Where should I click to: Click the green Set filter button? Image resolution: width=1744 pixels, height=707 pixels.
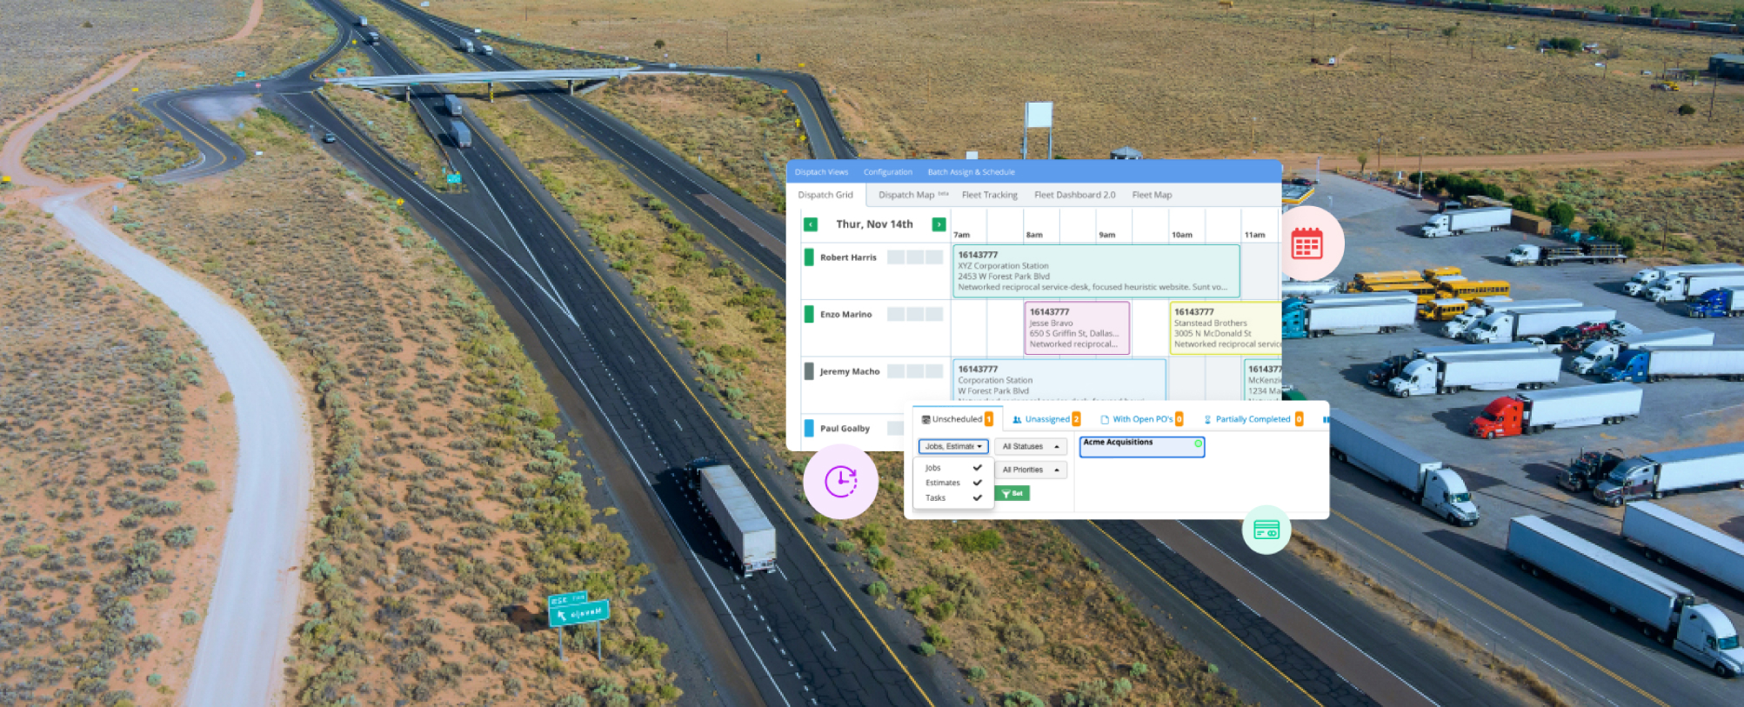pos(1012,493)
